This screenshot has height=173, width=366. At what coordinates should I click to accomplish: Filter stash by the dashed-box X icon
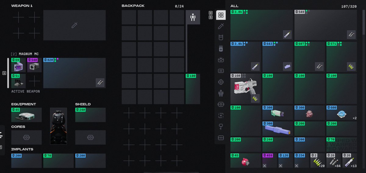(221, 116)
